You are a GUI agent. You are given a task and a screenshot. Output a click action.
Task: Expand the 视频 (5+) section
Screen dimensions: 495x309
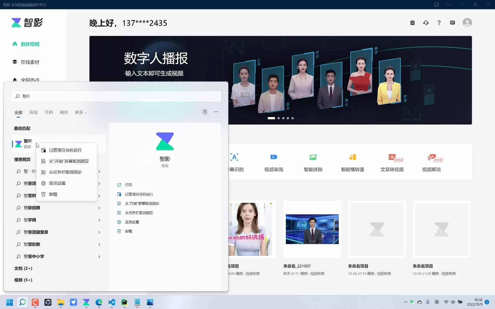[x=23, y=280]
